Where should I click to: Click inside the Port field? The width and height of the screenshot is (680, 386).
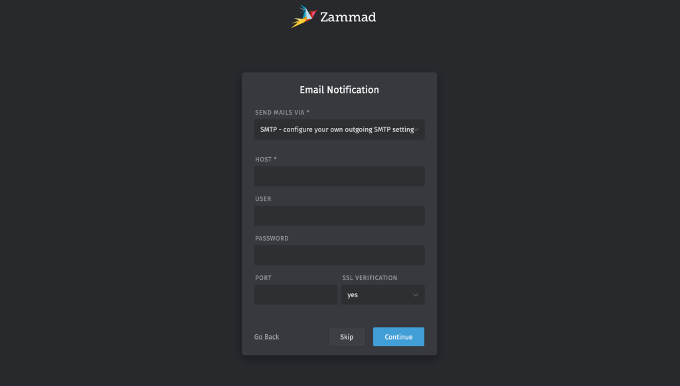click(295, 294)
